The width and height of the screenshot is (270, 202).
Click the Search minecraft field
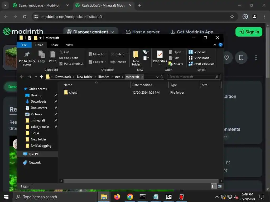(194, 77)
